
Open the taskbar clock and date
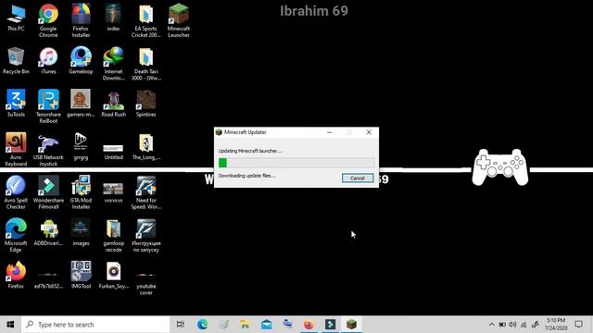point(556,325)
